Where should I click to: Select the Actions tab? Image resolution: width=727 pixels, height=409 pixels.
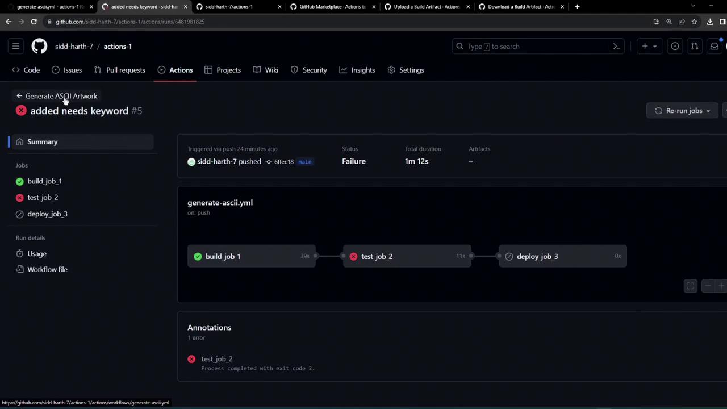click(x=175, y=70)
